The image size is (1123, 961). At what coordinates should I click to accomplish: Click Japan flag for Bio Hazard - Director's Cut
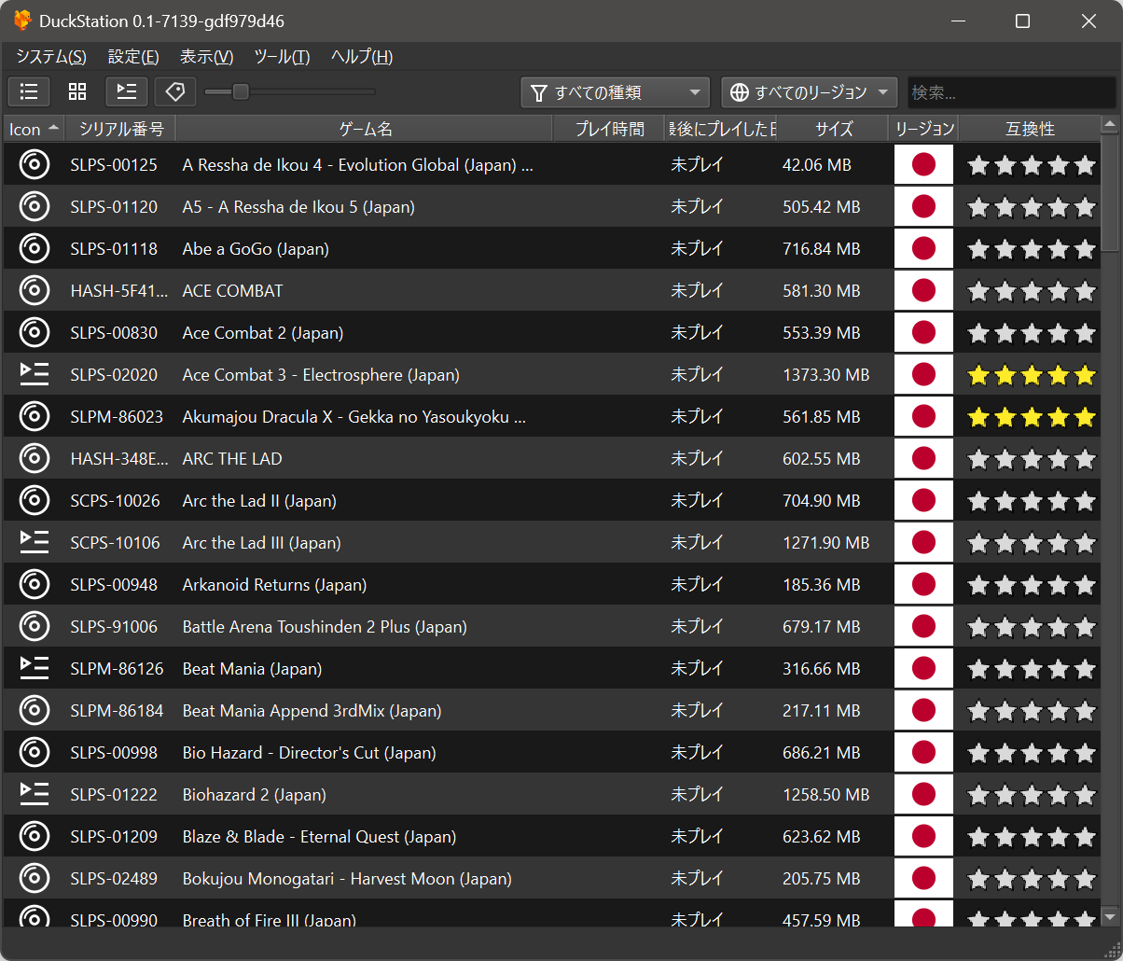[923, 753]
